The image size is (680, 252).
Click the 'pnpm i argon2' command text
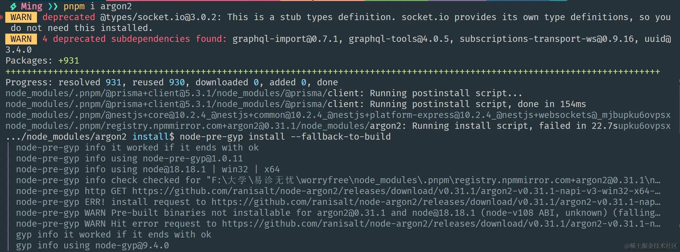click(98, 6)
